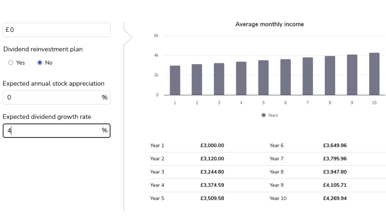Click the Year 10 £4,269.94 value
The width and height of the screenshot is (386, 217).
(x=335, y=198)
